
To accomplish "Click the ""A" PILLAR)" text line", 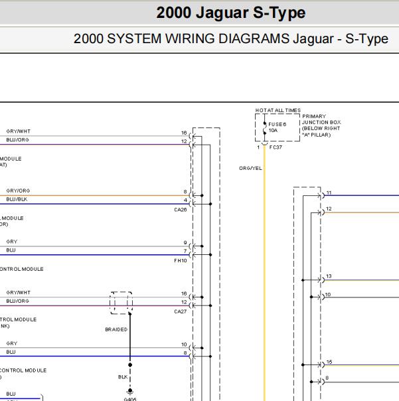I will tap(317, 135).
